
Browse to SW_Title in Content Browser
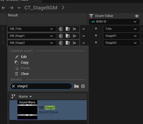click(x=68, y=29)
